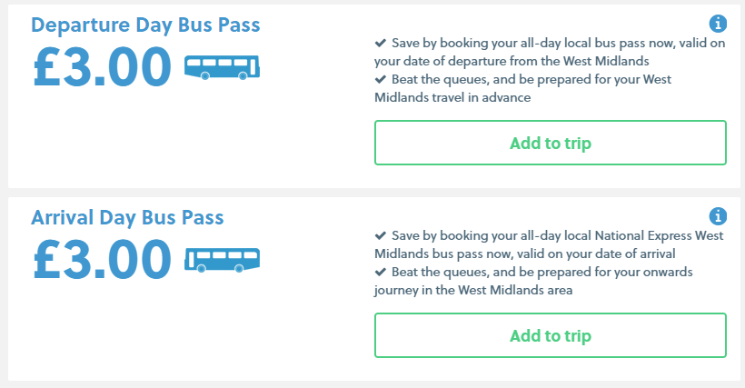Click the Arrival pass £3.00 price
Image resolution: width=745 pixels, height=388 pixels.
pyautogui.click(x=102, y=260)
